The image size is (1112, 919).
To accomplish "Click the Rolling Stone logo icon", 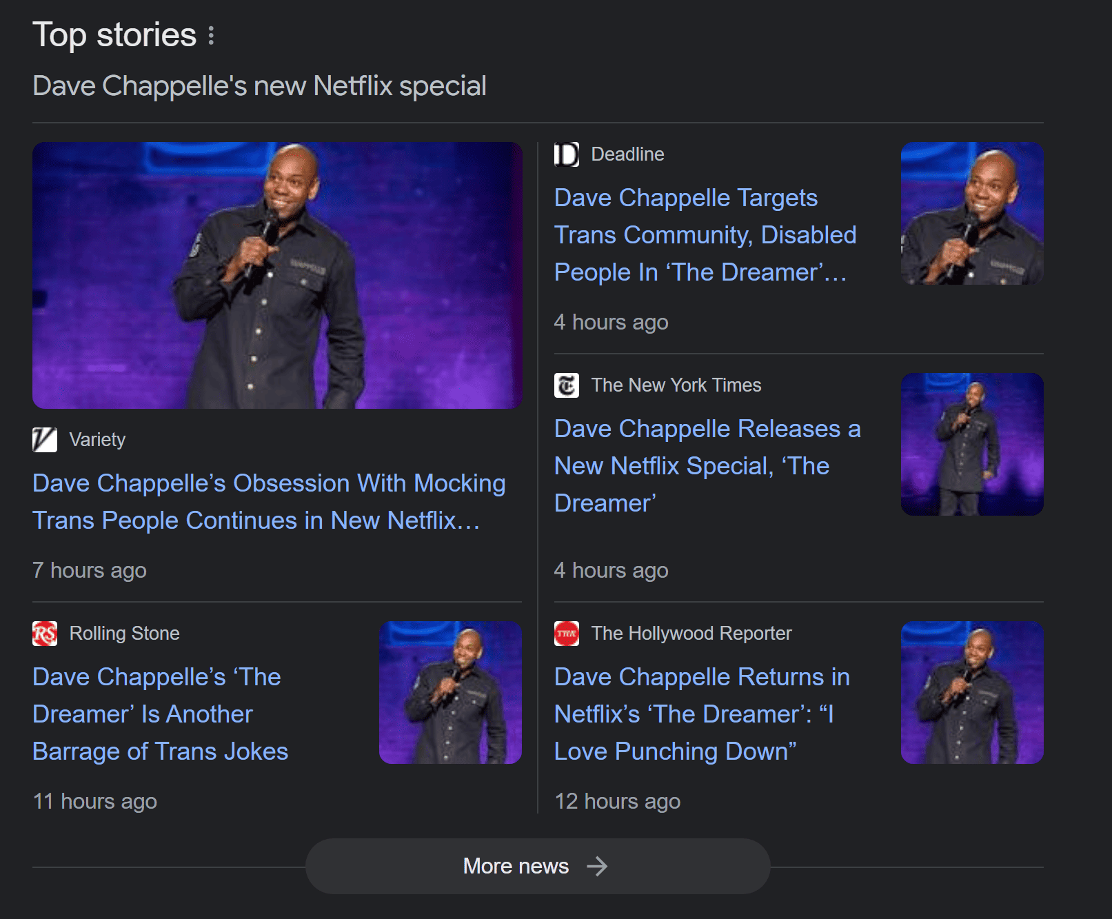I will (x=45, y=634).
